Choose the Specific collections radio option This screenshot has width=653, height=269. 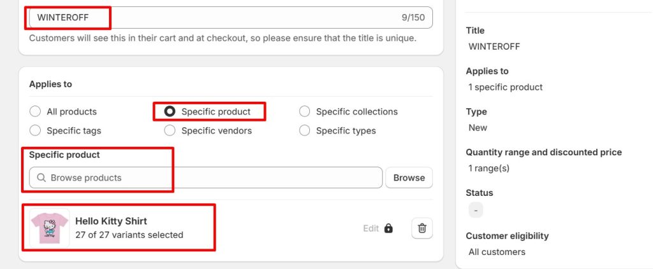pos(305,112)
